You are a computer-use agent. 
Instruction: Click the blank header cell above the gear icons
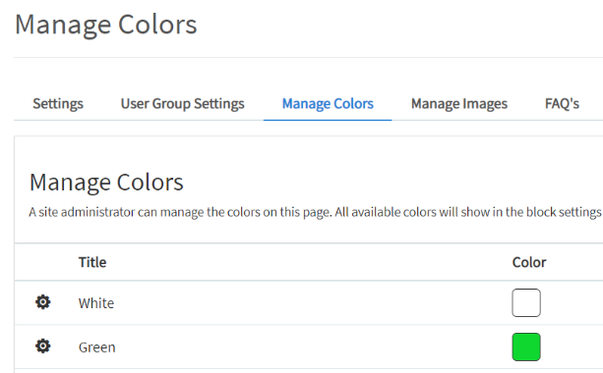(42, 262)
